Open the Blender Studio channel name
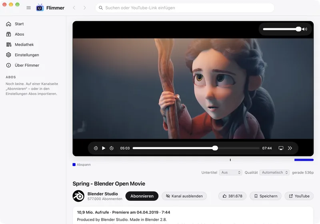Image resolution: width=320 pixels, height=224 pixels. 103,194
